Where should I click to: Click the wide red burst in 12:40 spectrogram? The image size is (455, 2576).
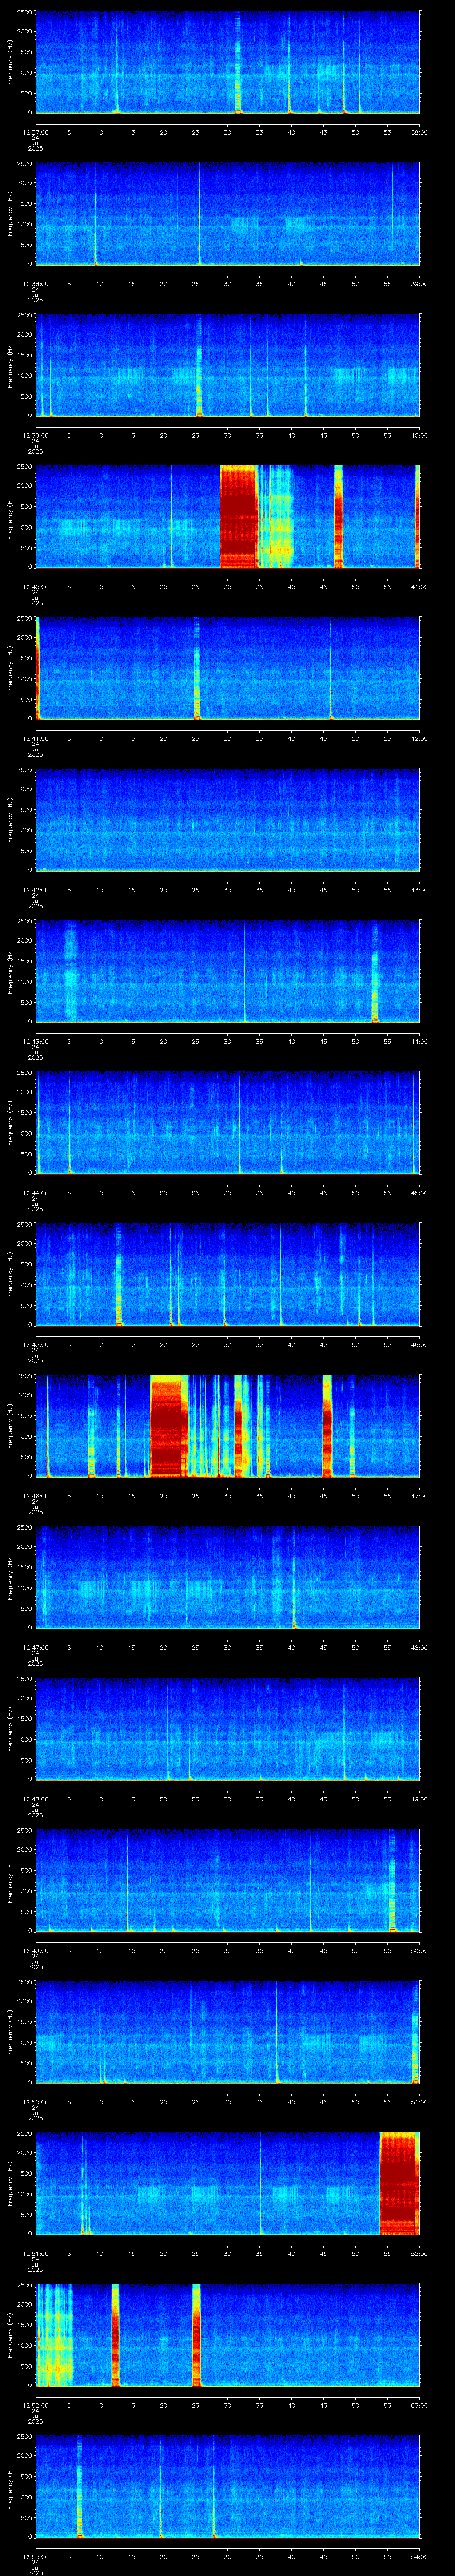click(x=239, y=517)
